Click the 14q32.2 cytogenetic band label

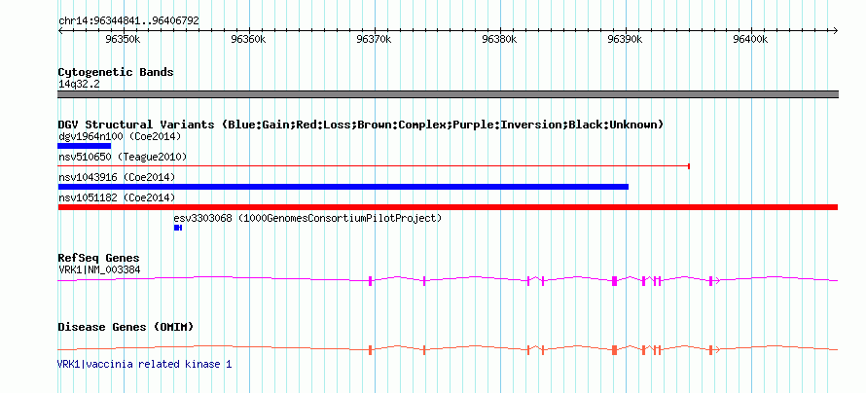pos(79,85)
